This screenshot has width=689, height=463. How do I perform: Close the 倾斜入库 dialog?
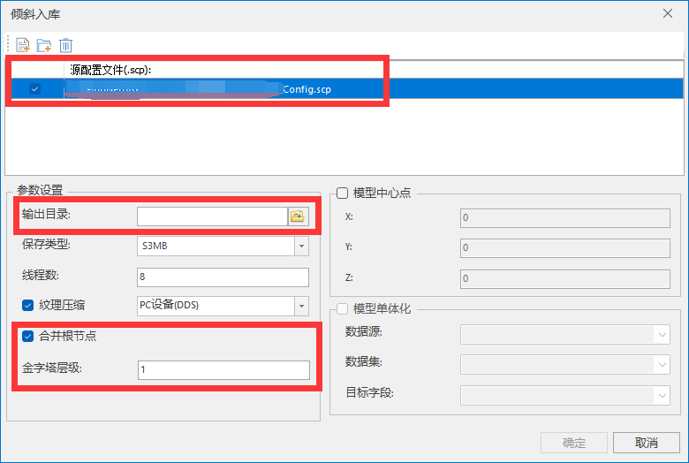(x=668, y=13)
